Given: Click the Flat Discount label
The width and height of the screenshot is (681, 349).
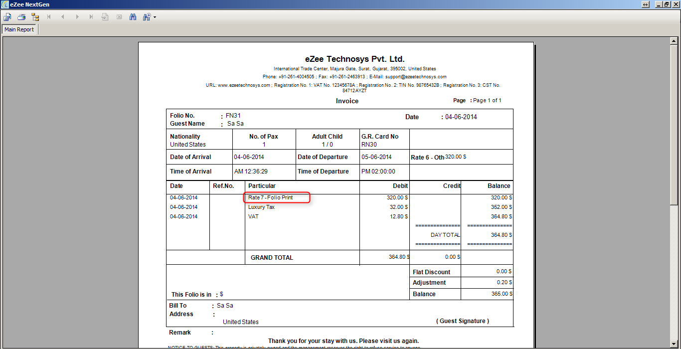Looking at the screenshot, I should tap(431, 272).
